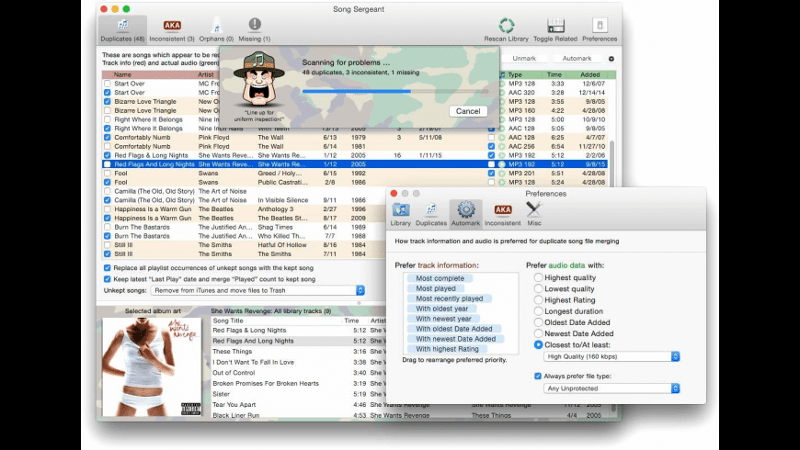Click the green icon on the AAC 256 row
The image size is (800, 450).
pyautogui.click(x=501, y=146)
